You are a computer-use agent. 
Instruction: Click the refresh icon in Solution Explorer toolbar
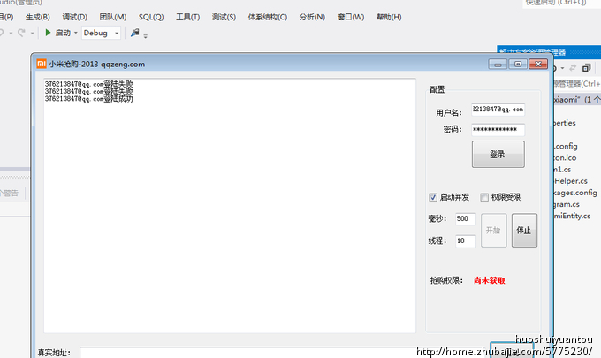point(573,68)
